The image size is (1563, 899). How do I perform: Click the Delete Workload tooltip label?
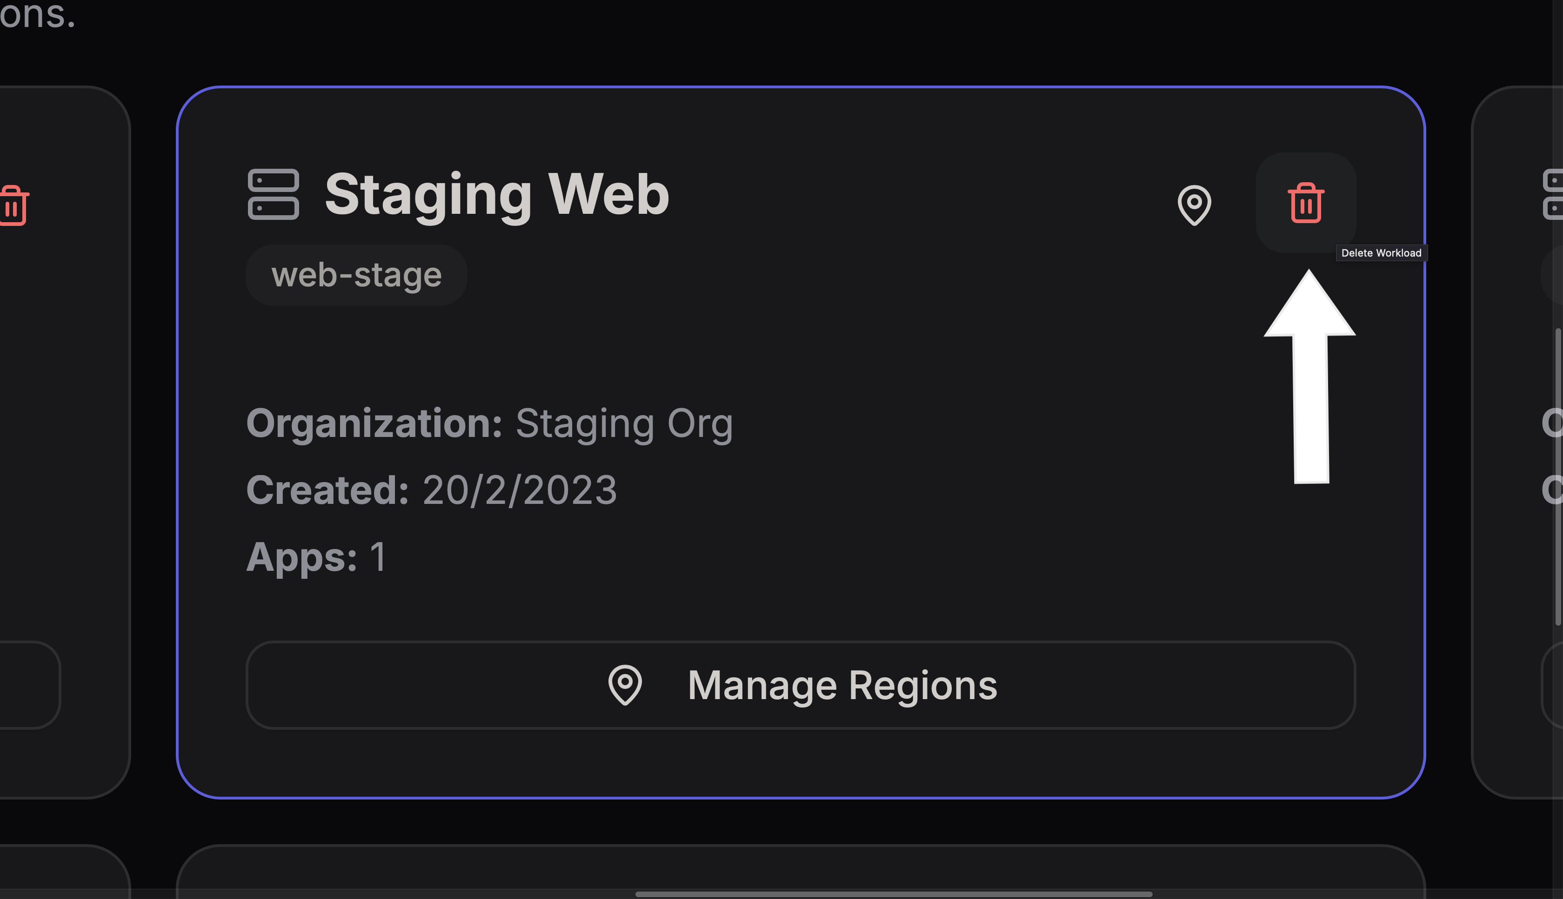coord(1381,252)
